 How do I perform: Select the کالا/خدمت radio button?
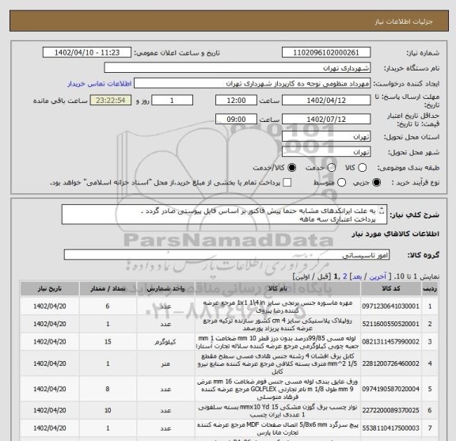pos(291,168)
